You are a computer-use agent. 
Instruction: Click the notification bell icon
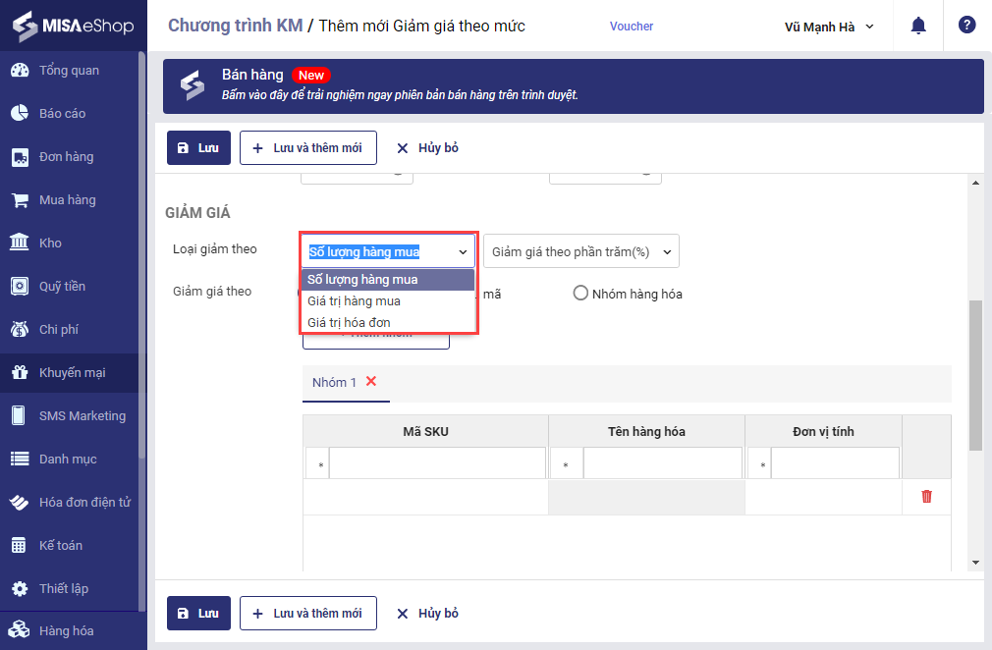coord(918,26)
